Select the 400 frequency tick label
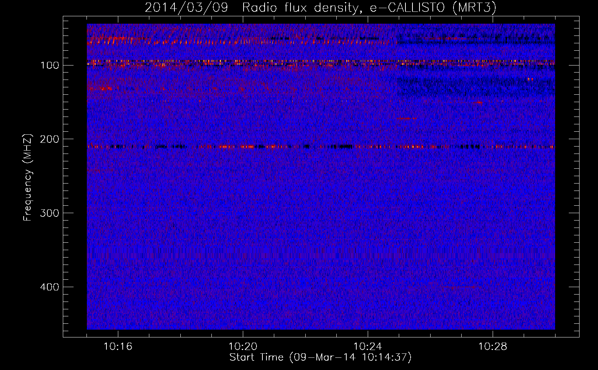This screenshot has height=370, width=598. (50, 287)
